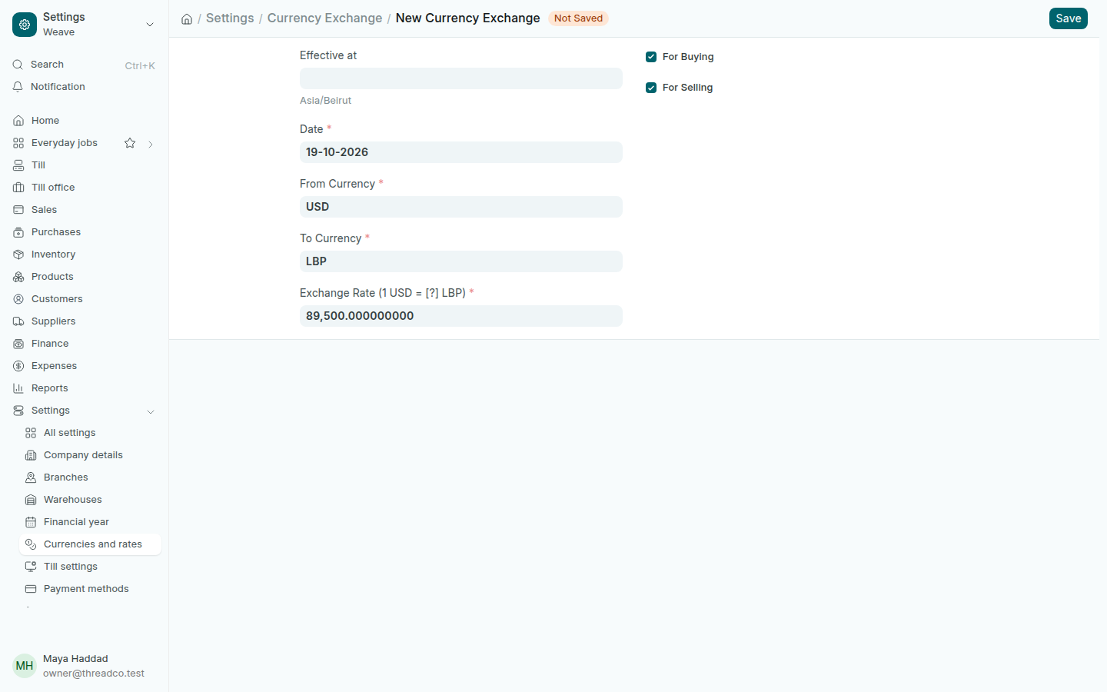Click the Sales card icon
Screen dimensions: 1107x692
point(18,210)
